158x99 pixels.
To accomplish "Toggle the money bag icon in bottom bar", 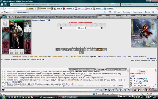I will coord(135,89).
